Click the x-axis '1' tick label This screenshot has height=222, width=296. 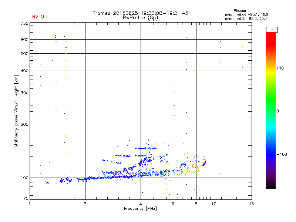tap(30, 204)
